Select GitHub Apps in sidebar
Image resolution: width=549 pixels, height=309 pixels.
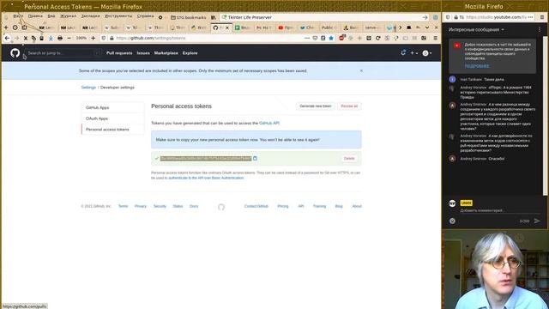112,107
